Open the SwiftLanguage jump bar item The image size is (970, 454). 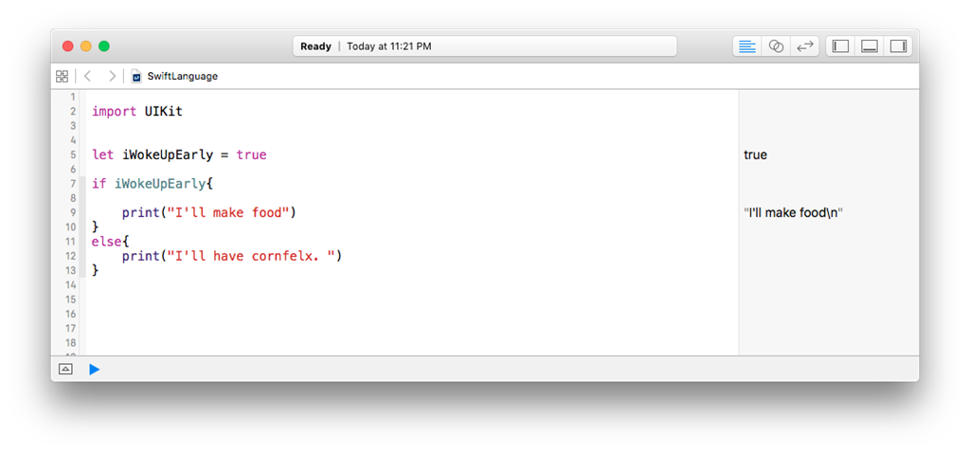[182, 76]
